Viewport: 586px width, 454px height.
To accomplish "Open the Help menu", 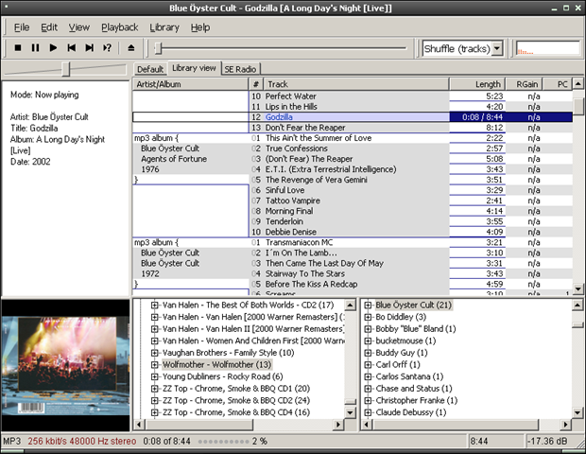I will pos(200,27).
